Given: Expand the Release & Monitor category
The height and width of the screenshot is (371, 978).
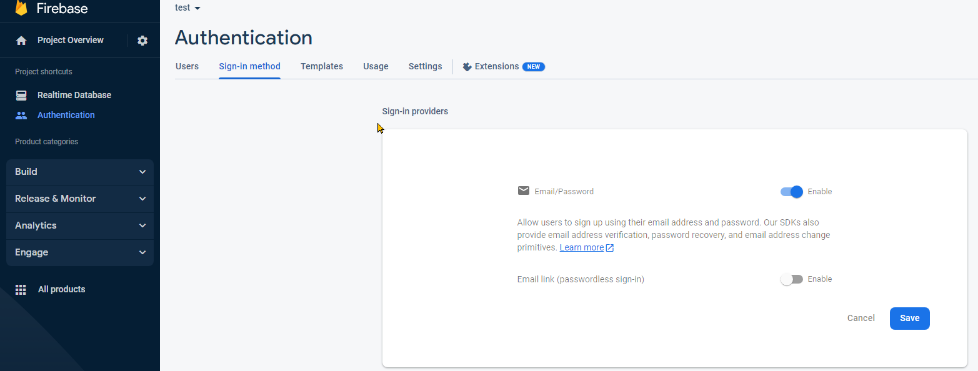Looking at the screenshot, I should pos(80,199).
